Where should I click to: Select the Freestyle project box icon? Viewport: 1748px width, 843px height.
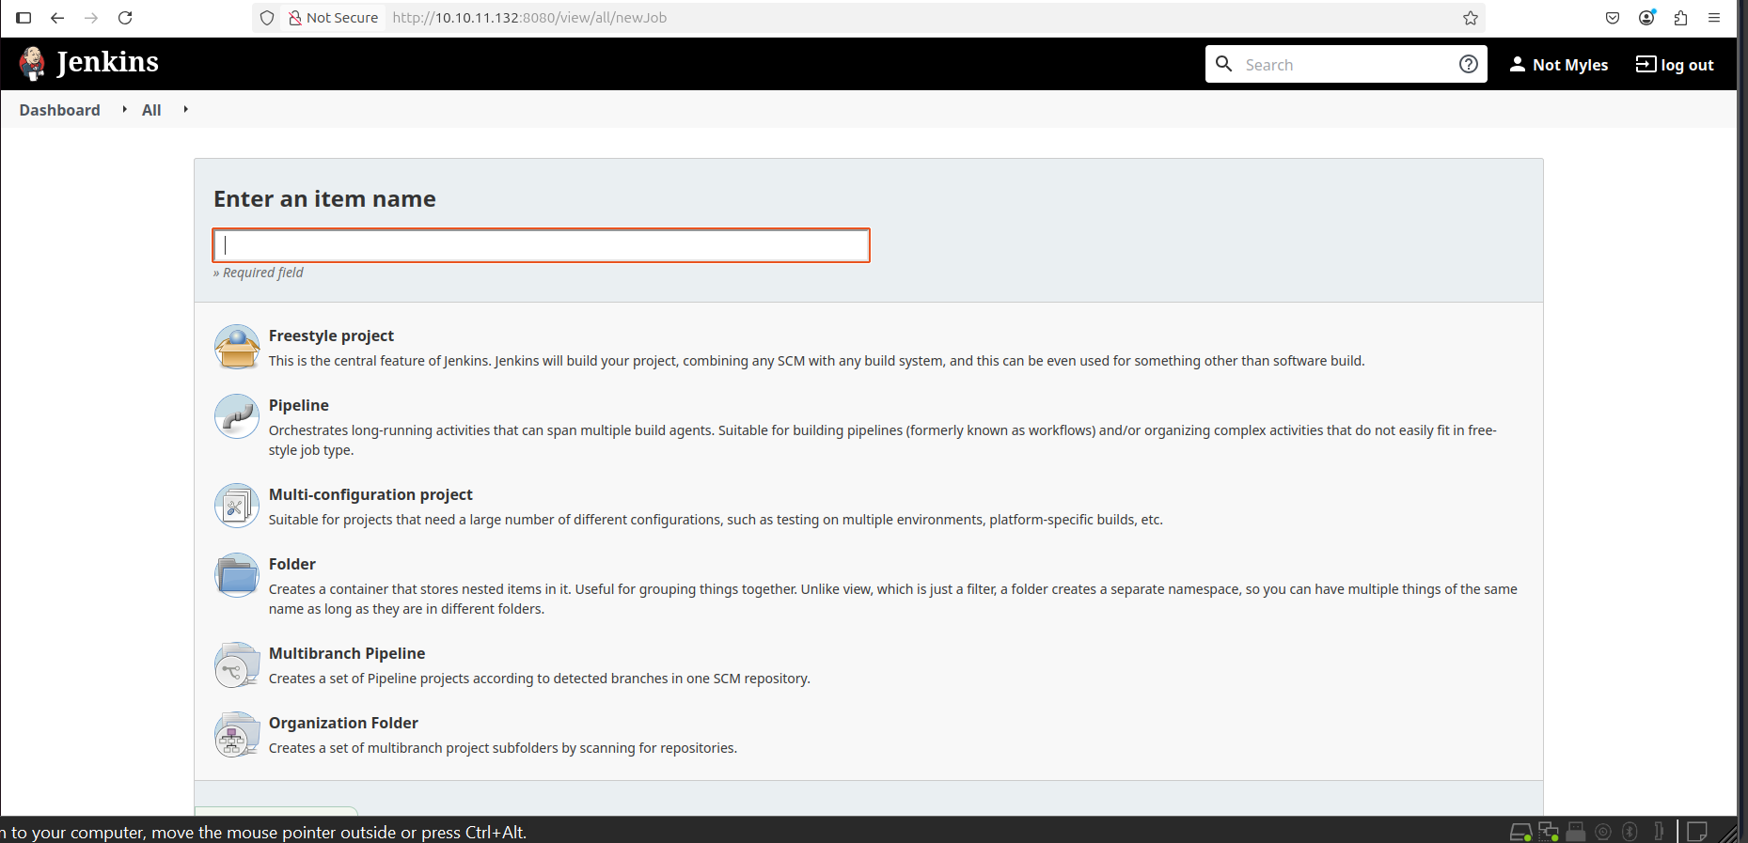237,348
